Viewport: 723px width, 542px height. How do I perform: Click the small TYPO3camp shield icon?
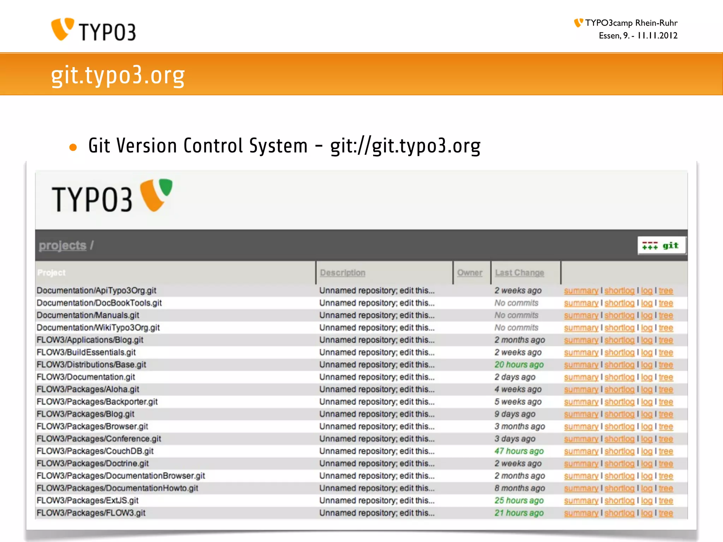click(578, 23)
